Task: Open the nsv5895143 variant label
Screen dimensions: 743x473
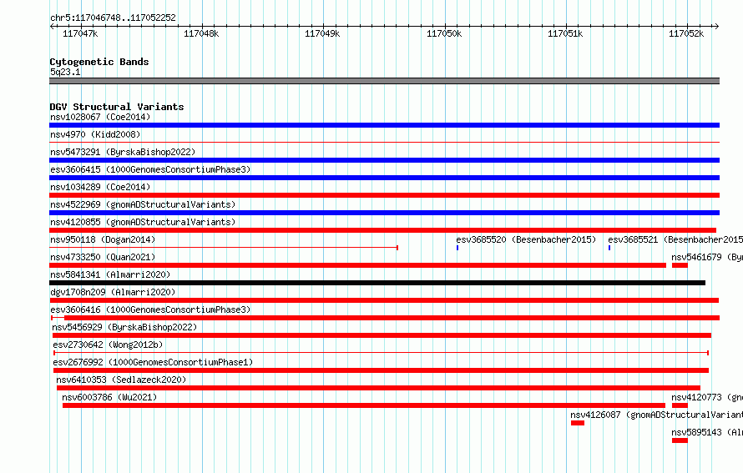Action: tap(707, 432)
